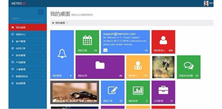
Task: Open the folder icon tile 我的合同
Action: (x=100, y=65)
